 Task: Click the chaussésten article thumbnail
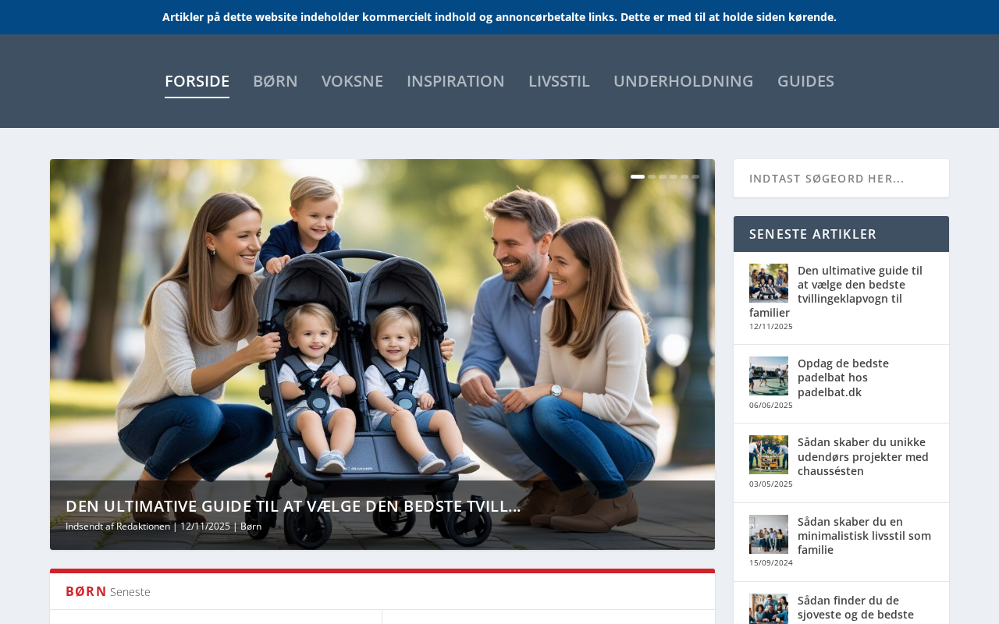click(x=769, y=455)
